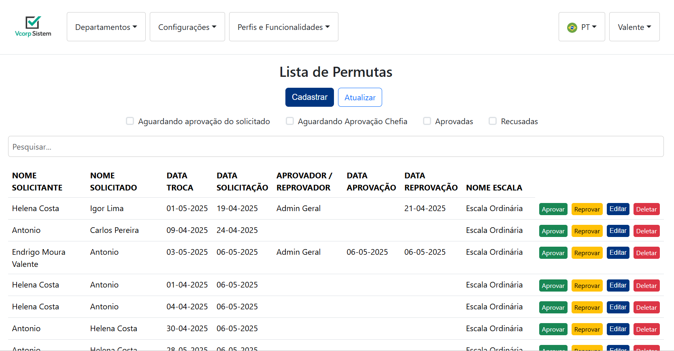Focus the Pesquisar search field

coord(336,146)
